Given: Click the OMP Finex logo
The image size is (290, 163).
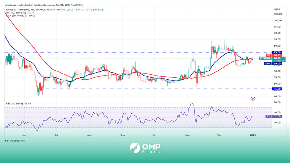Looking at the screenshot, I should pyautogui.click(x=145, y=148).
